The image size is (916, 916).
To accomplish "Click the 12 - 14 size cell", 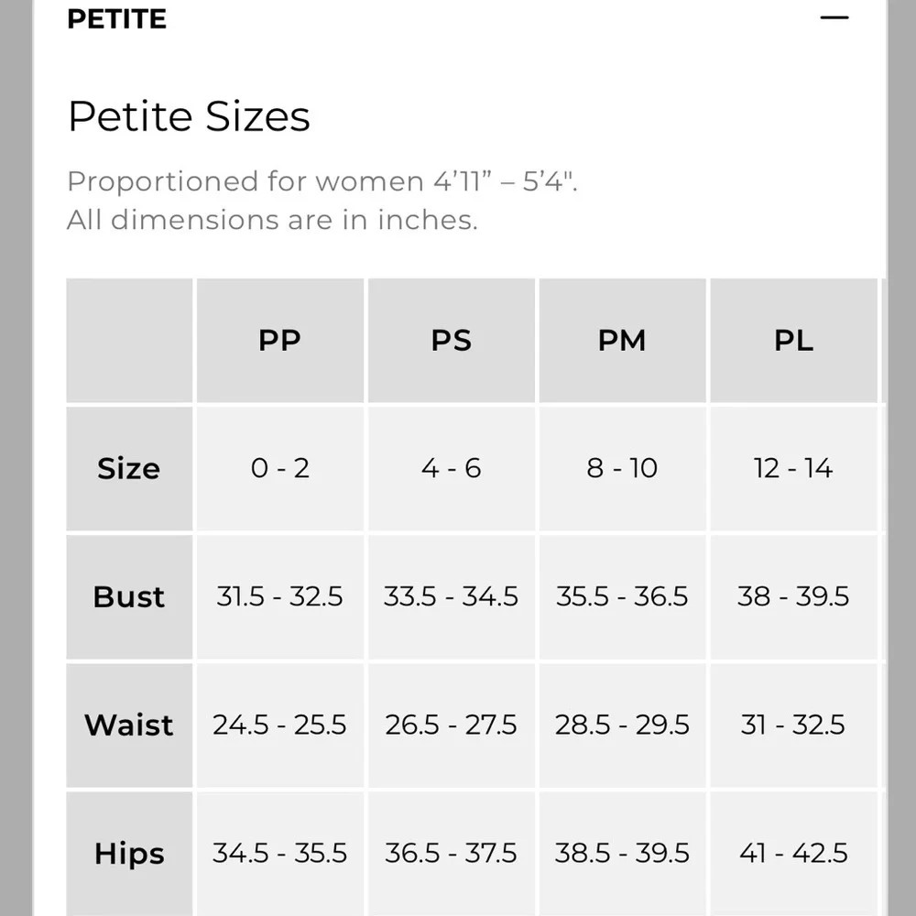I will [x=793, y=468].
